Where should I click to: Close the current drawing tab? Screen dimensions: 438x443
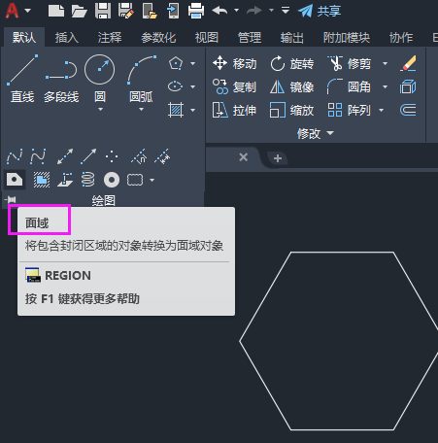[243, 157]
